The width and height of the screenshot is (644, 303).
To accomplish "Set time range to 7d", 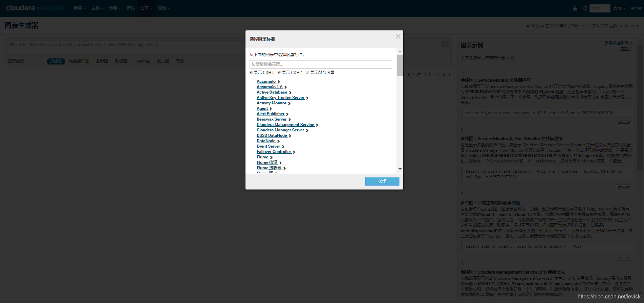I will coord(437,75).
